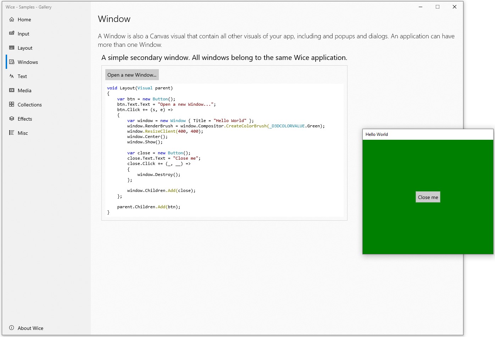
Task: Click the Layout icon in sidebar
Action: [12, 48]
